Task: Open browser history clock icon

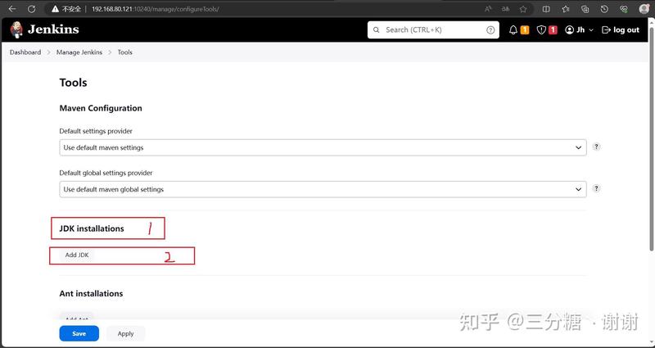Action: click(604, 9)
